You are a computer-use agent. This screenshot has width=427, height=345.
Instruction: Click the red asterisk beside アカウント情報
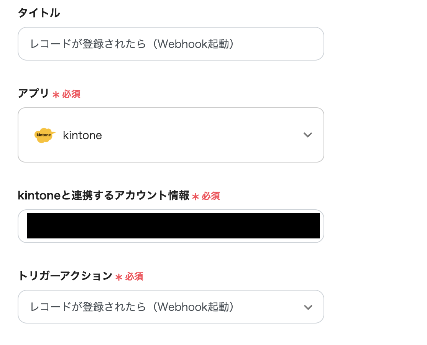click(x=195, y=197)
